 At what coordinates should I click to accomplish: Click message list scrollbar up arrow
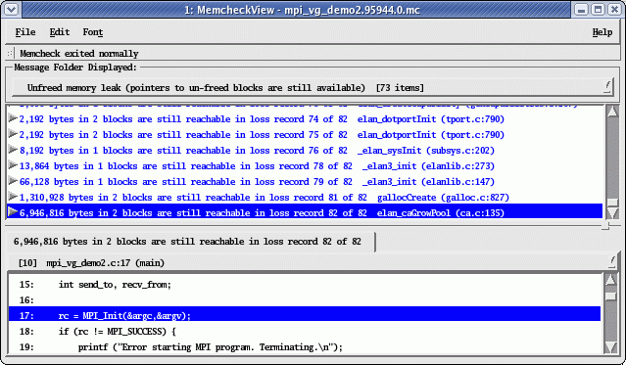click(x=612, y=112)
